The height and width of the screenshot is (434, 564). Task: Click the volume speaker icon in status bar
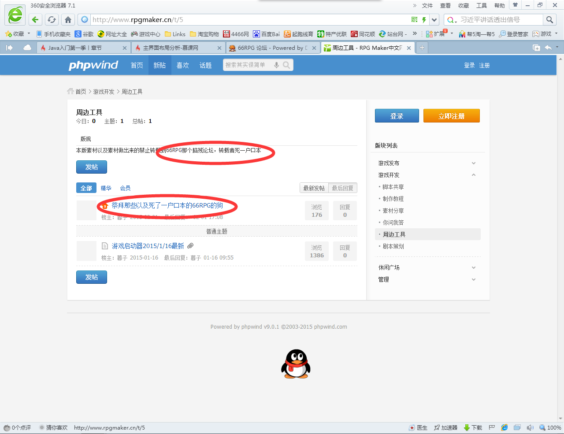click(530, 427)
